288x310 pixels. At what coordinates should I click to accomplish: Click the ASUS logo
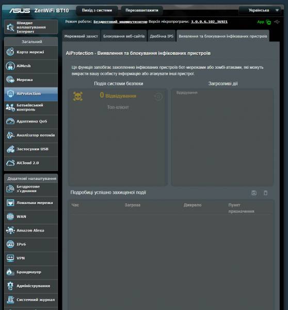20,10
